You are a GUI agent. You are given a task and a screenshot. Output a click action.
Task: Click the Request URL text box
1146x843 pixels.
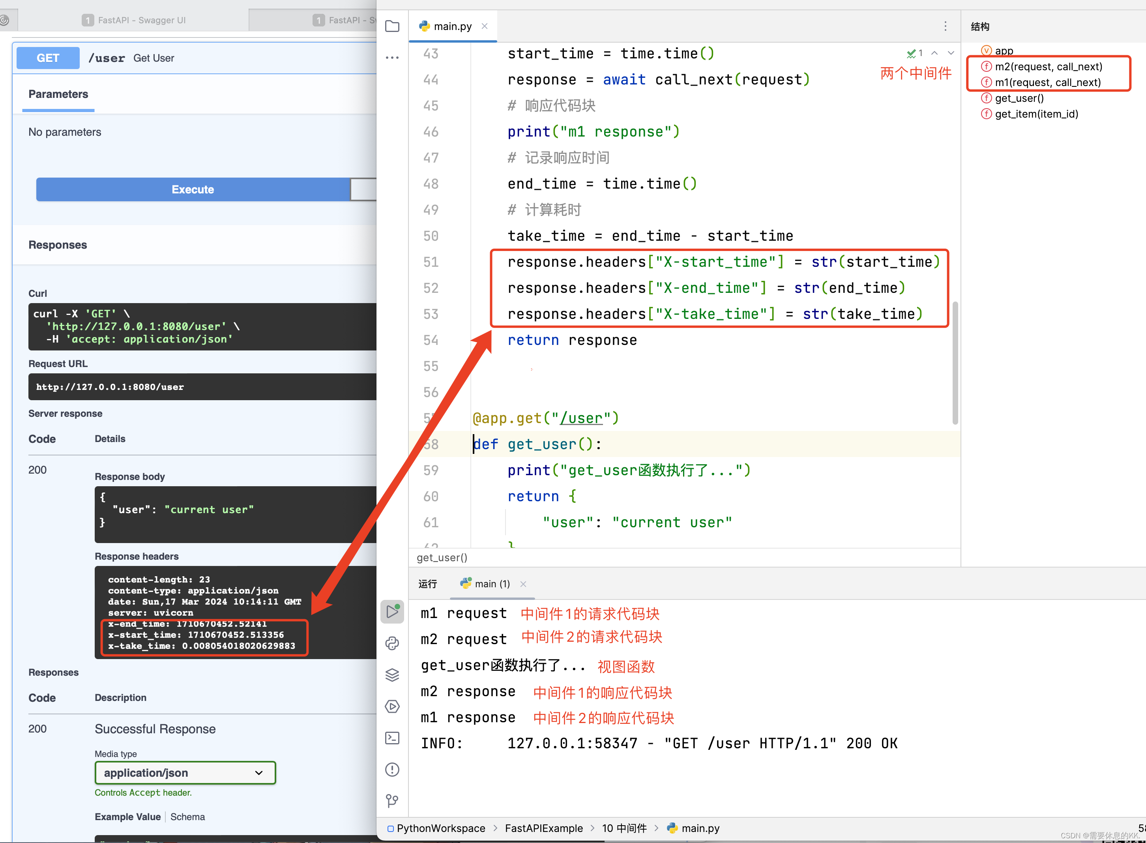coord(202,387)
